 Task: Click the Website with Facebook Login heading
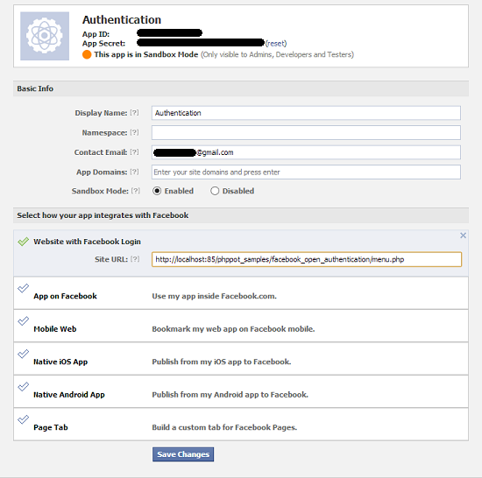(88, 242)
